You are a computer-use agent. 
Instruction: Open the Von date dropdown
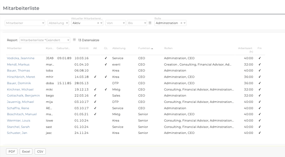(x=116, y=23)
